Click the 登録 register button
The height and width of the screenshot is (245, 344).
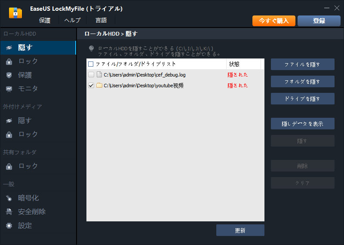[319, 21]
